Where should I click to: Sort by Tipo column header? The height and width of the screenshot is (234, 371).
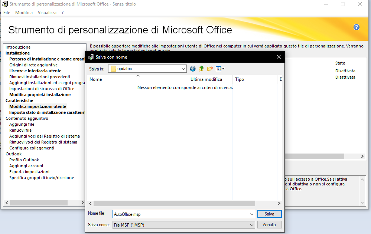tap(255, 79)
